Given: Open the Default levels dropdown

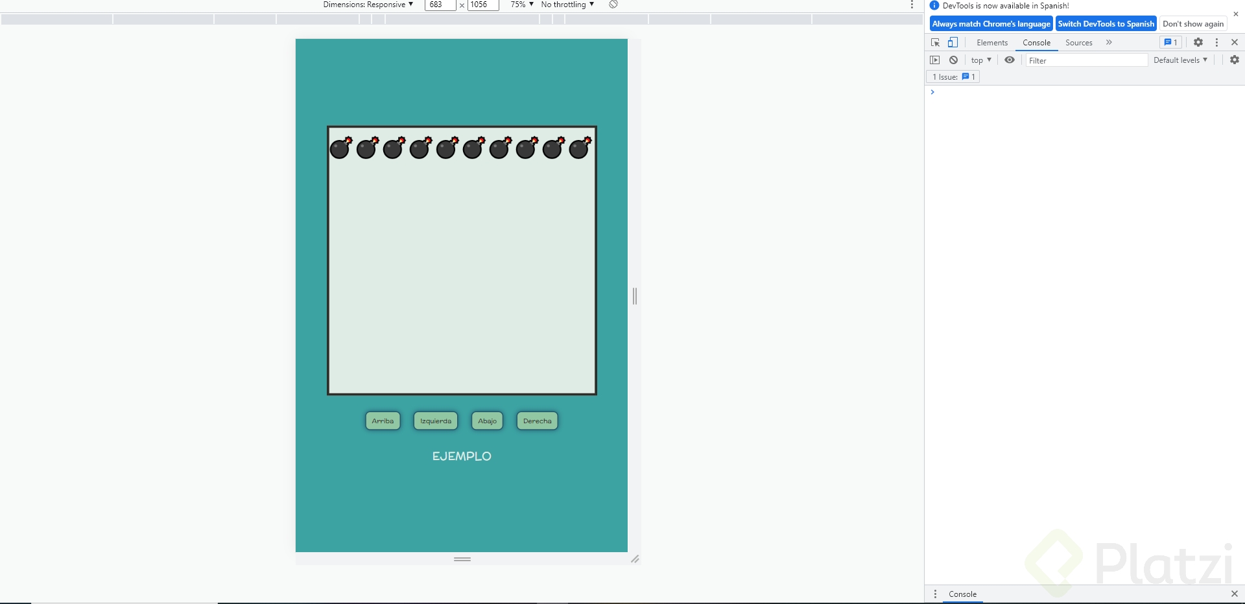Looking at the screenshot, I should (1180, 60).
